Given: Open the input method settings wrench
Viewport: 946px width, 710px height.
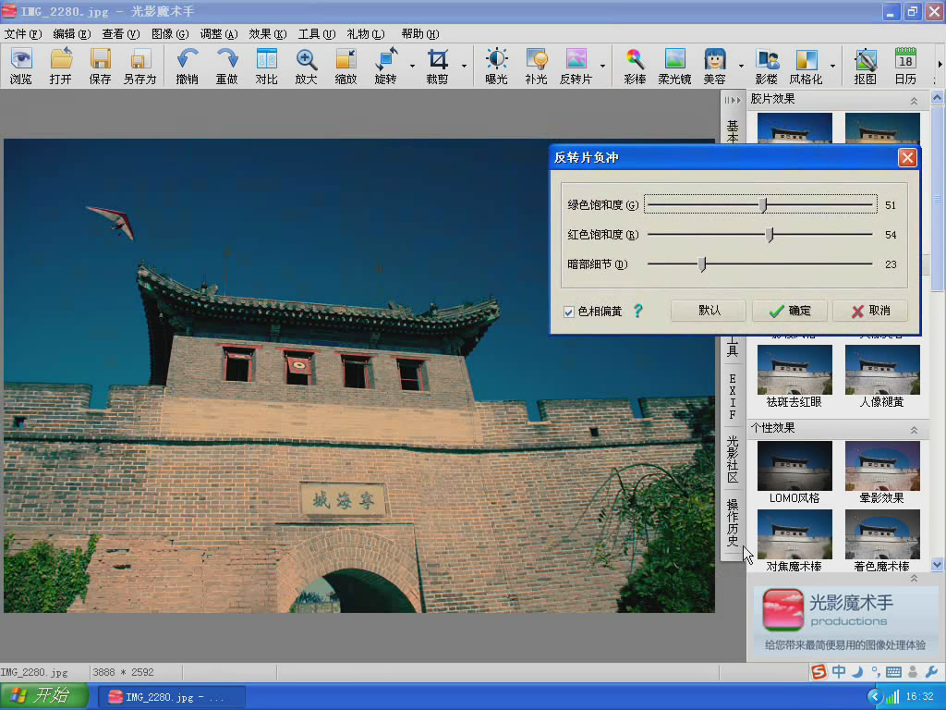Looking at the screenshot, I should pyautogui.click(x=931, y=671).
